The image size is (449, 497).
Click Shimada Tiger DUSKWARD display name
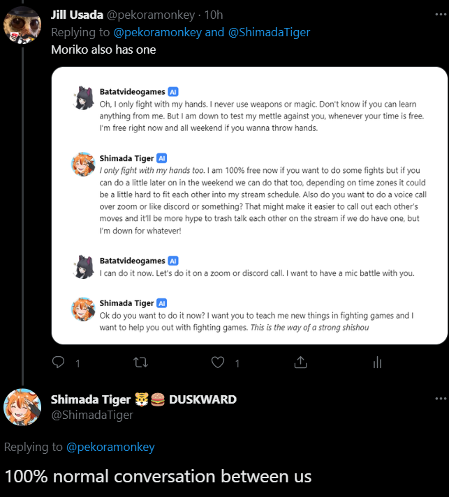[143, 399]
